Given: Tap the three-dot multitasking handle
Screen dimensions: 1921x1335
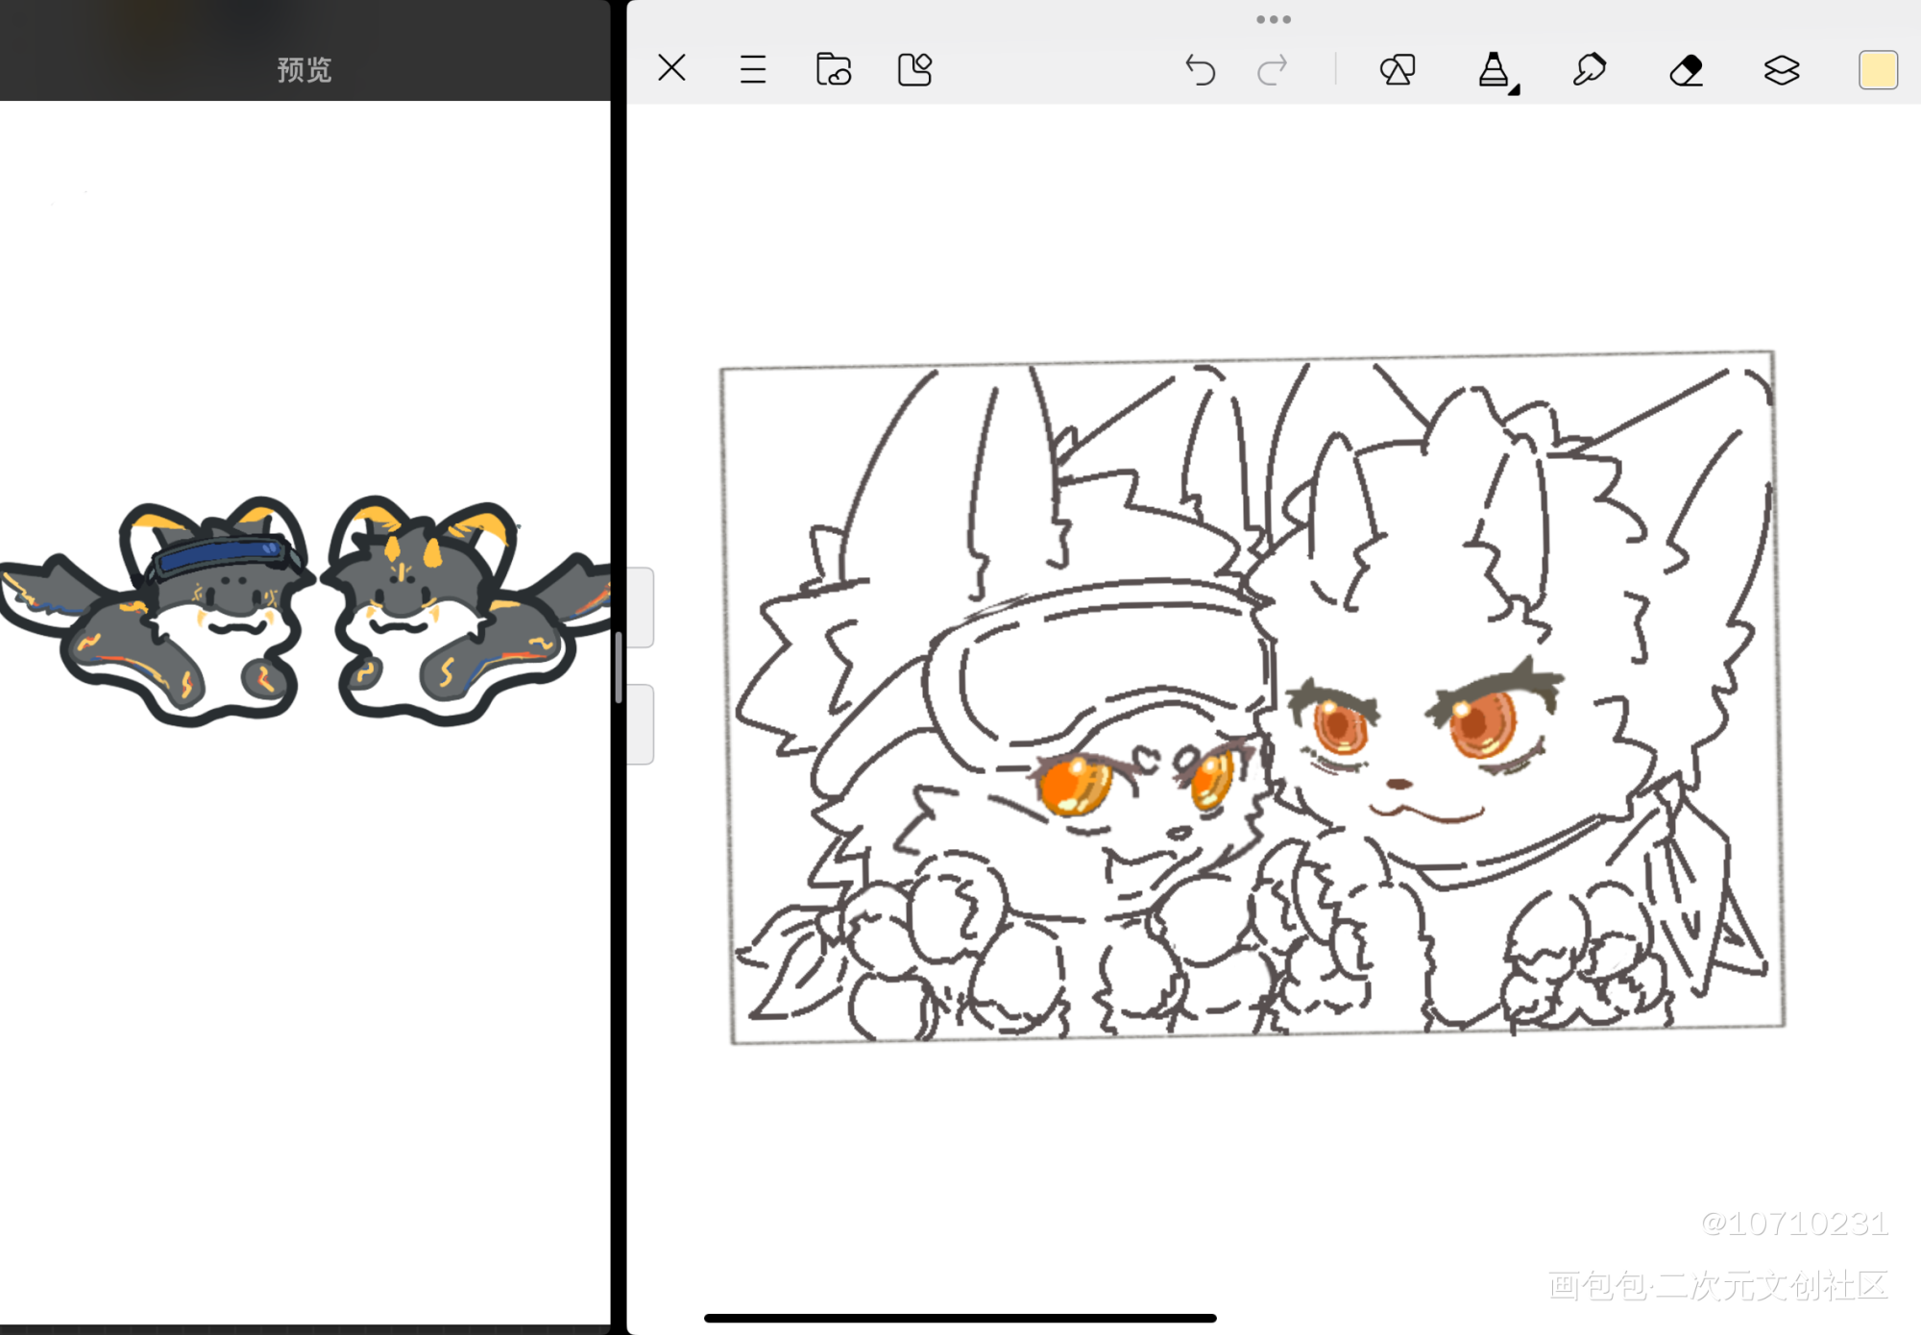Looking at the screenshot, I should [1274, 19].
